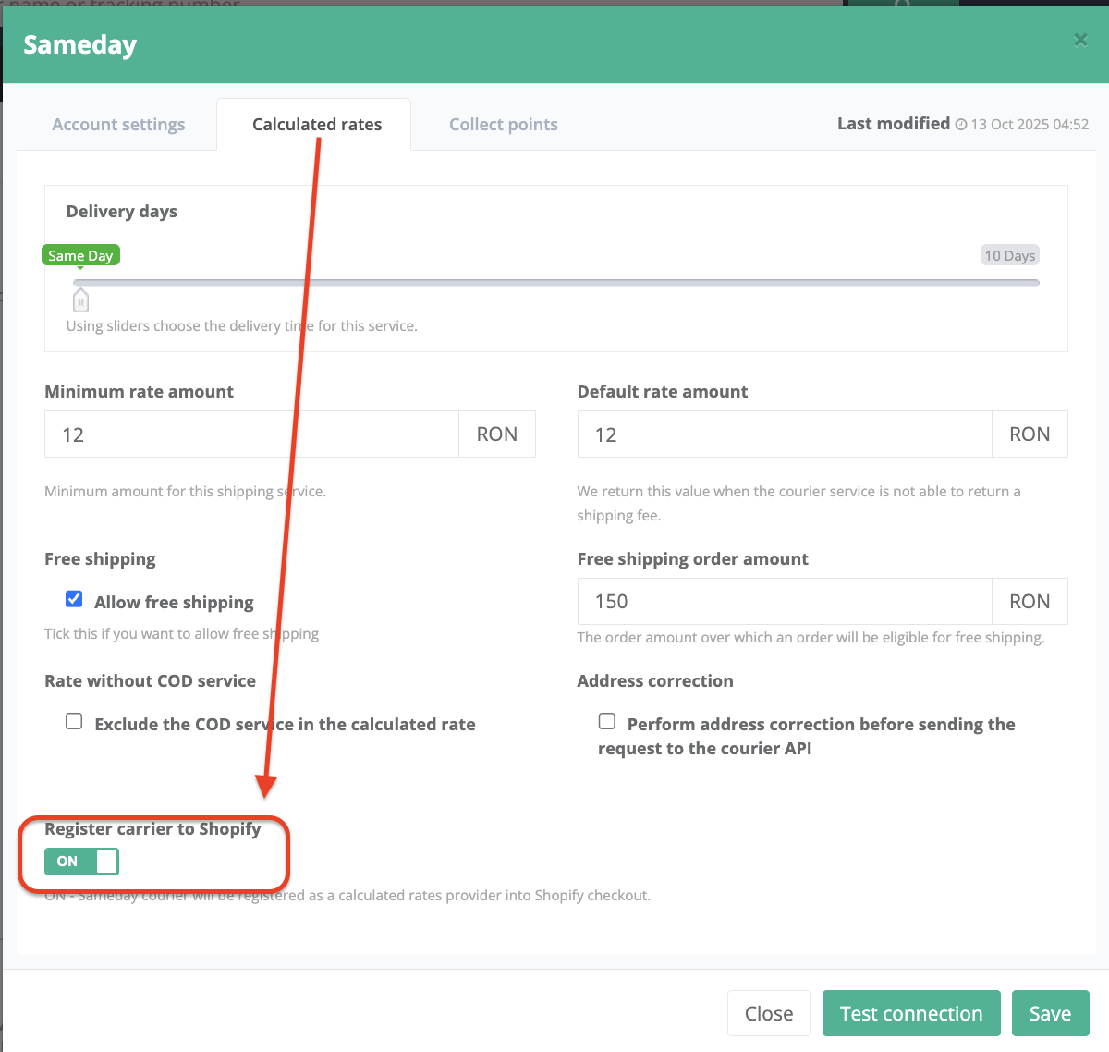Click the Close button at bottom
The image size is (1109, 1052).
pyautogui.click(x=769, y=1013)
